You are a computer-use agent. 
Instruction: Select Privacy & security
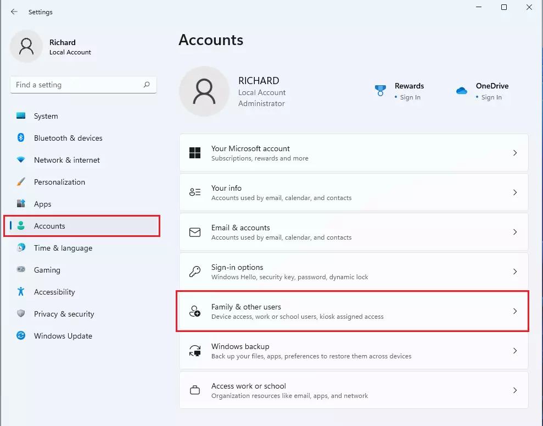82,313
